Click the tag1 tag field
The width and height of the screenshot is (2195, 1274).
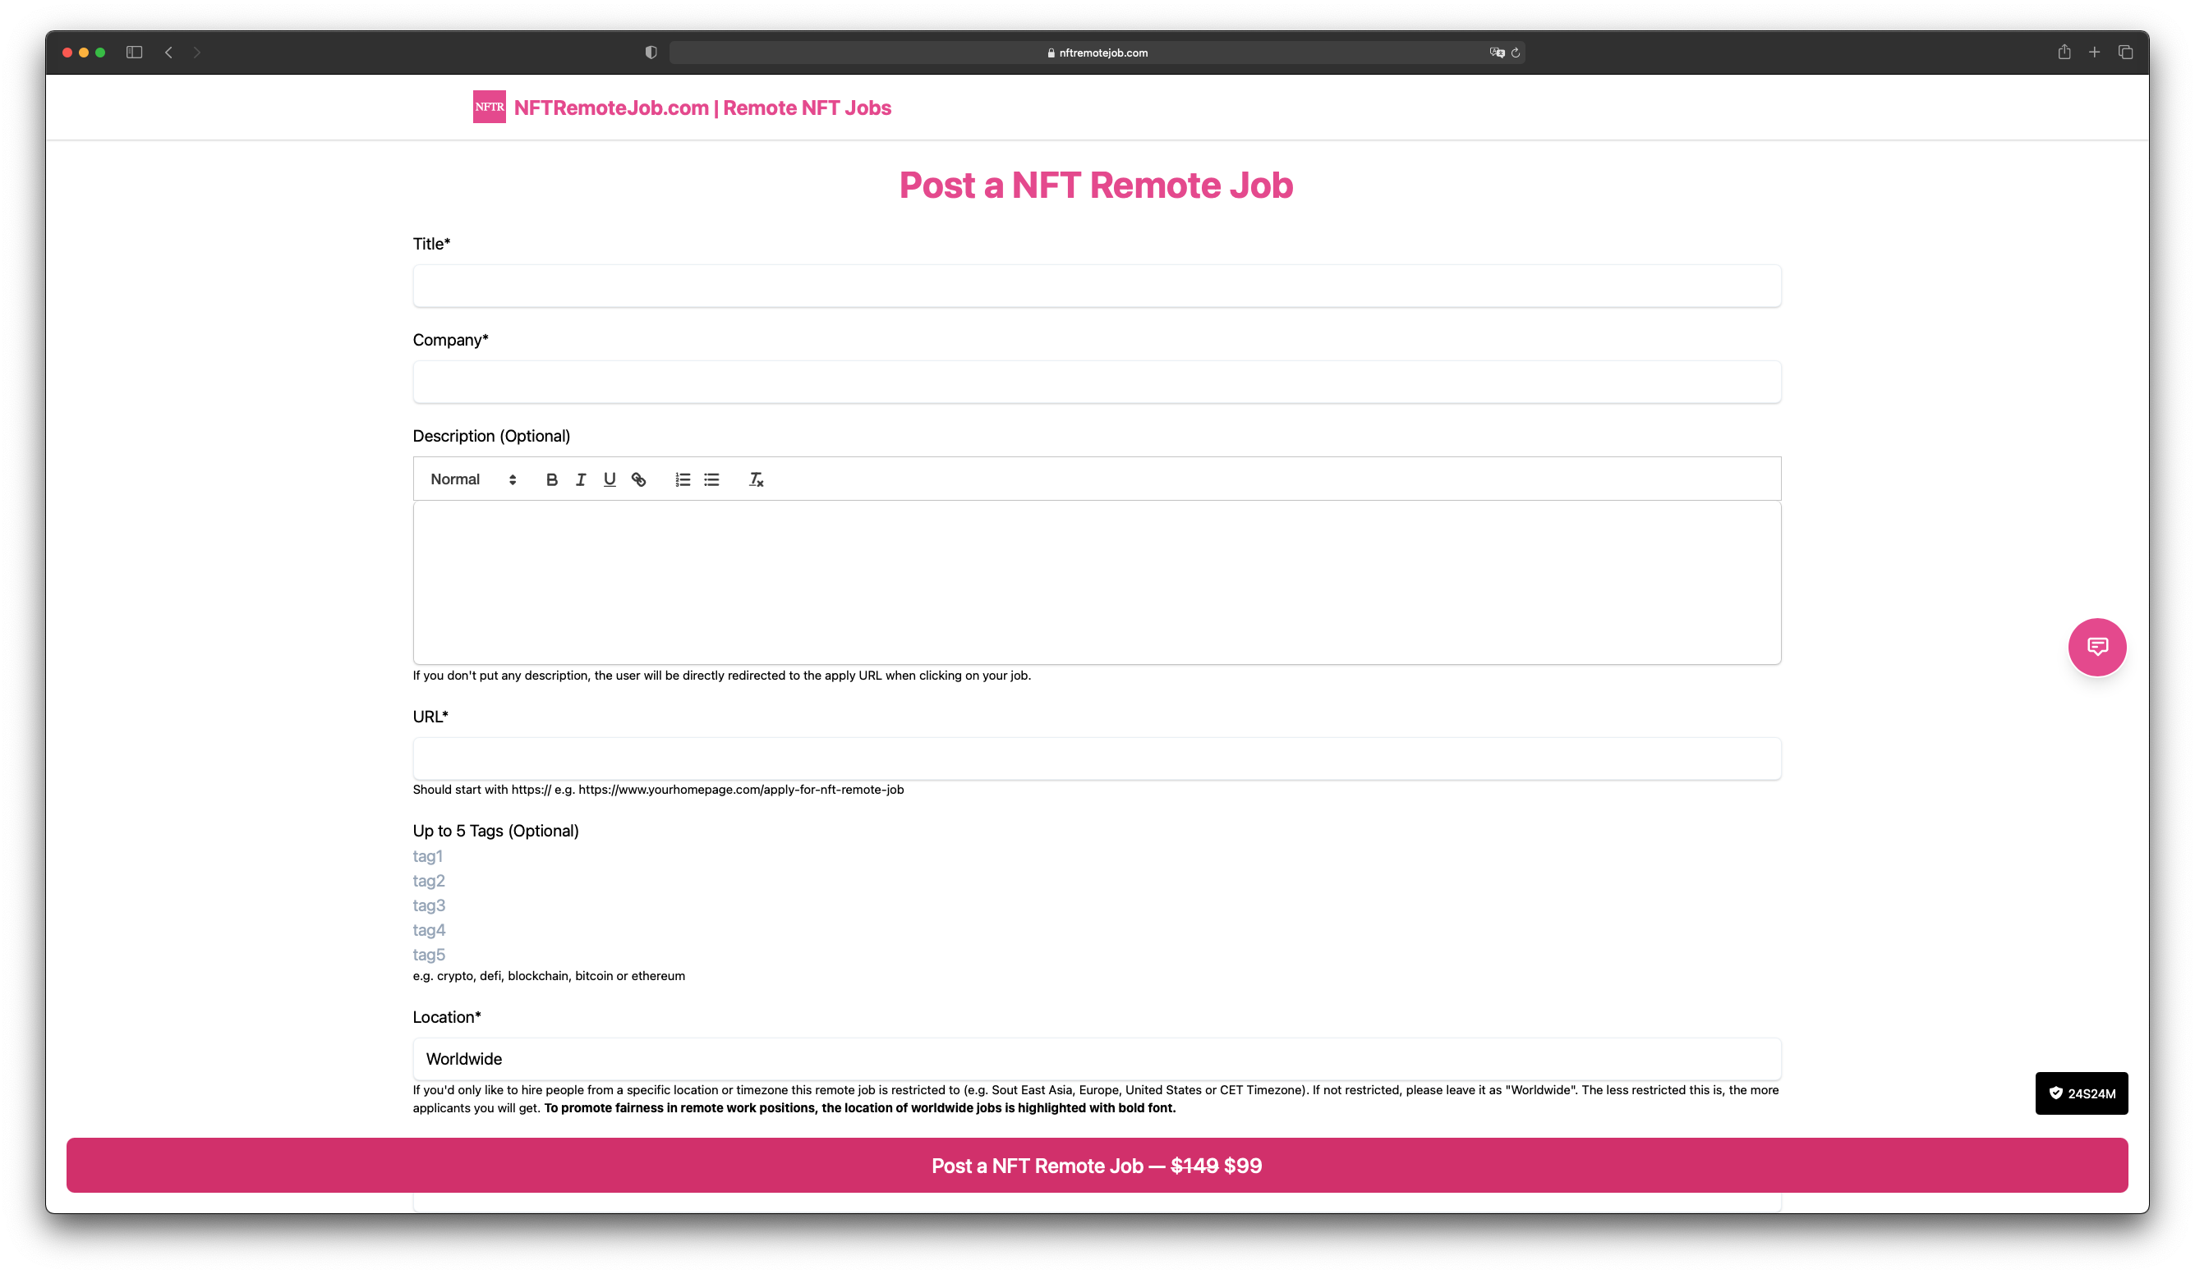(428, 856)
